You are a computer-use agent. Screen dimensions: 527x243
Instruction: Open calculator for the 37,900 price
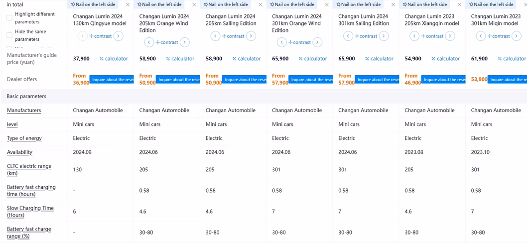(x=114, y=59)
